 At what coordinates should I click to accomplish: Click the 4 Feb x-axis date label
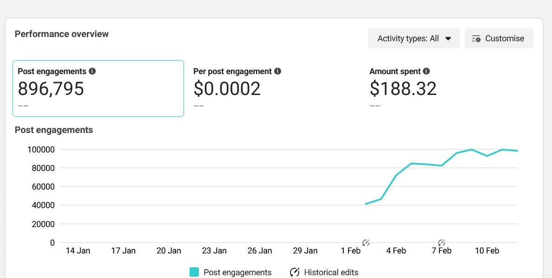pyautogui.click(x=396, y=251)
